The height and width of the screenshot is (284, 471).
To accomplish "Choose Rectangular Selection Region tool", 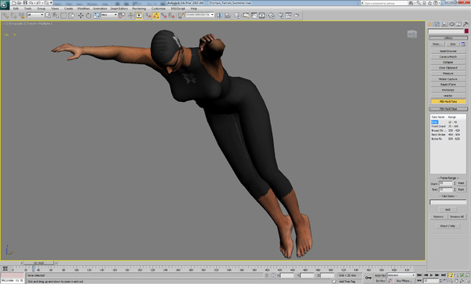I will coord(64,16).
